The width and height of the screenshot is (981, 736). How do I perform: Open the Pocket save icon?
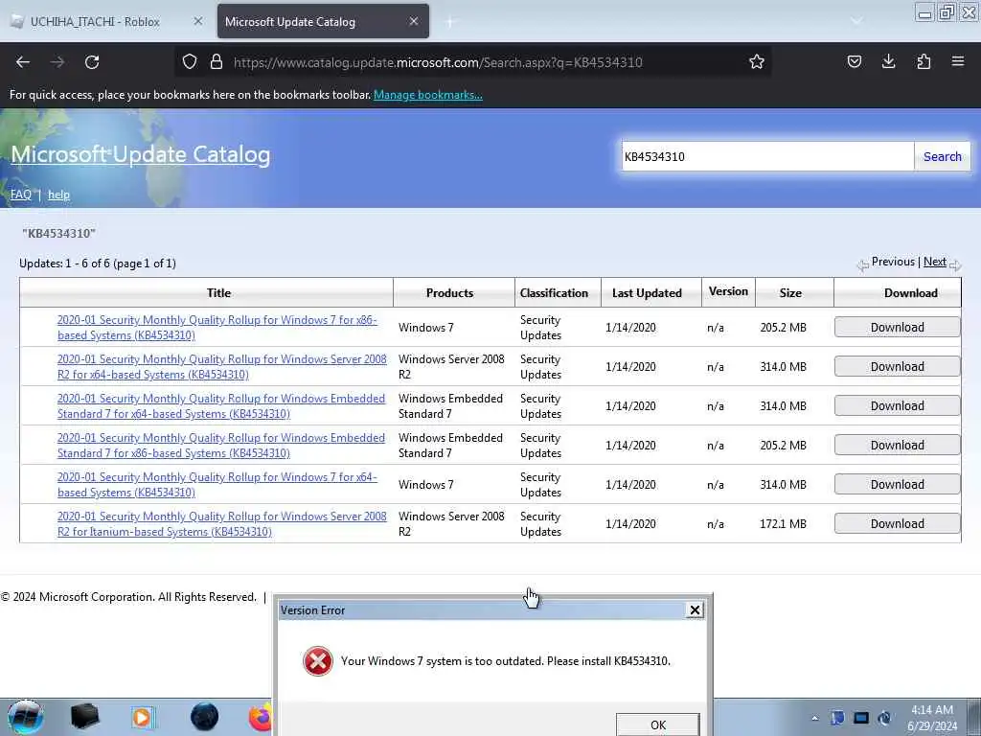(x=854, y=61)
